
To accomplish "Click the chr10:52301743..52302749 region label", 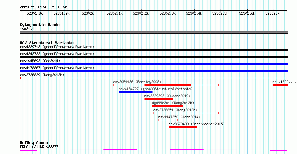I will [44, 7].
